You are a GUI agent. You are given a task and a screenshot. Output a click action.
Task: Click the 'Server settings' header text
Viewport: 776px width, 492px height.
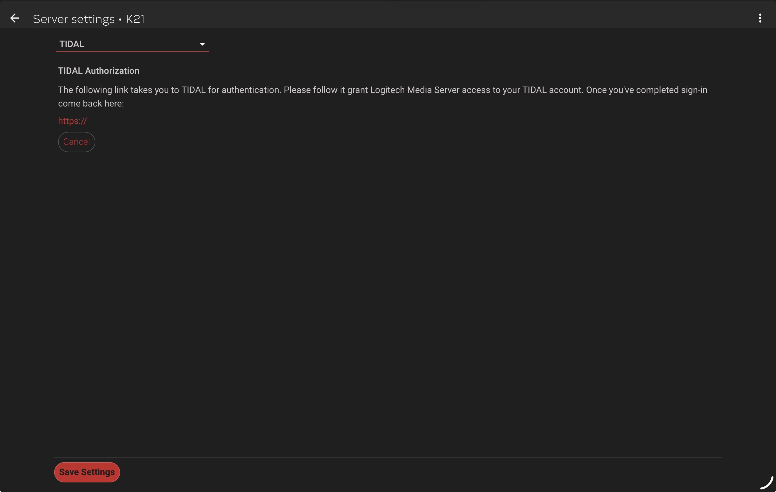click(x=74, y=19)
